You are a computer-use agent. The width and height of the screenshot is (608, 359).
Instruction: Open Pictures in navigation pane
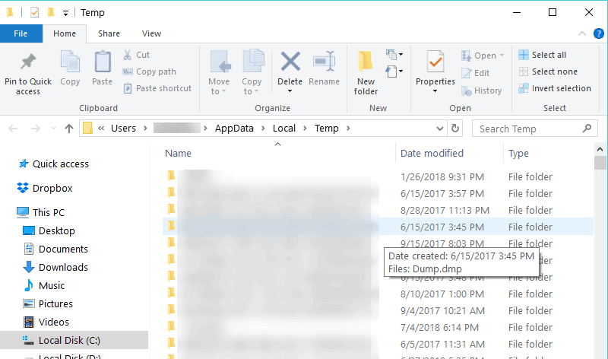click(x=48, y=303)
